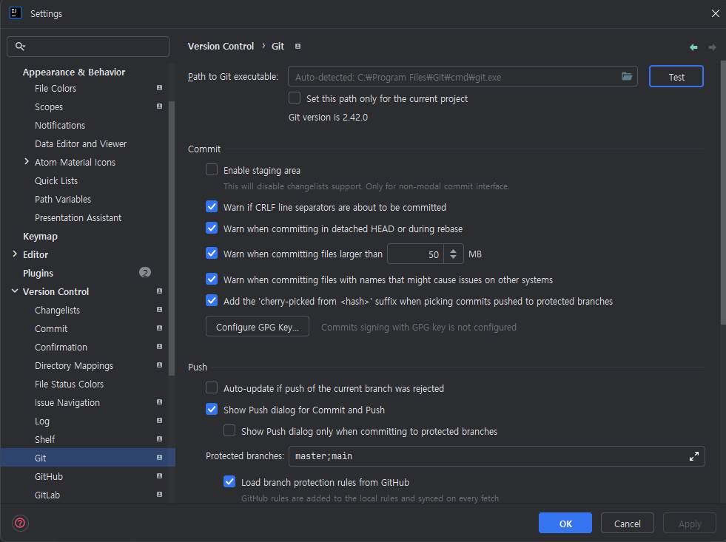Click the Cancel button

coord(627,524)
